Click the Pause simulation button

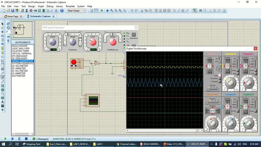tap(19, 139)
